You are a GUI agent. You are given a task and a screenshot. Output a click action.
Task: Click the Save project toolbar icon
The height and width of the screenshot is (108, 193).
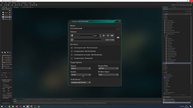[8, 5]
